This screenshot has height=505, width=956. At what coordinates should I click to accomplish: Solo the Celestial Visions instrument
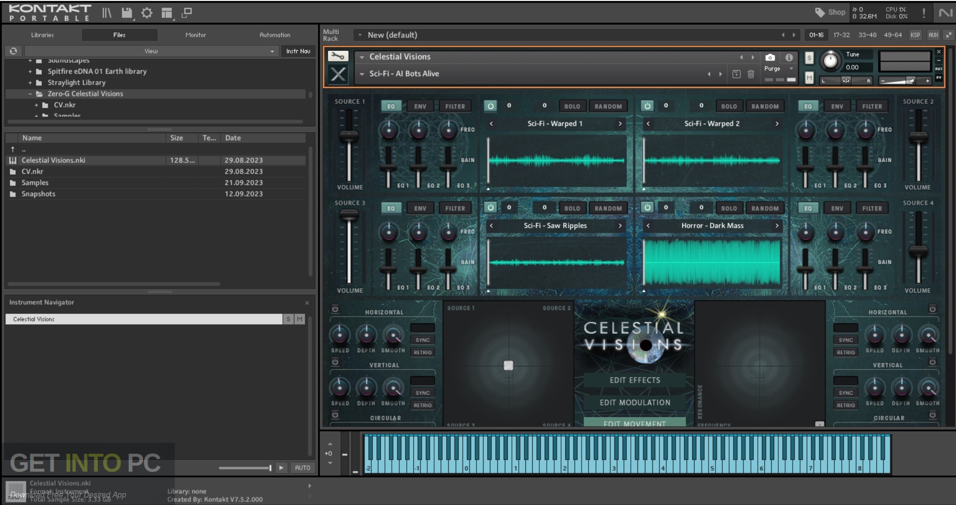point(809,58)
